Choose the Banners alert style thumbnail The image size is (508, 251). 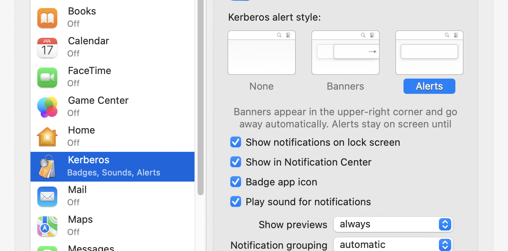pyautogui.click(x=346, y=53)
